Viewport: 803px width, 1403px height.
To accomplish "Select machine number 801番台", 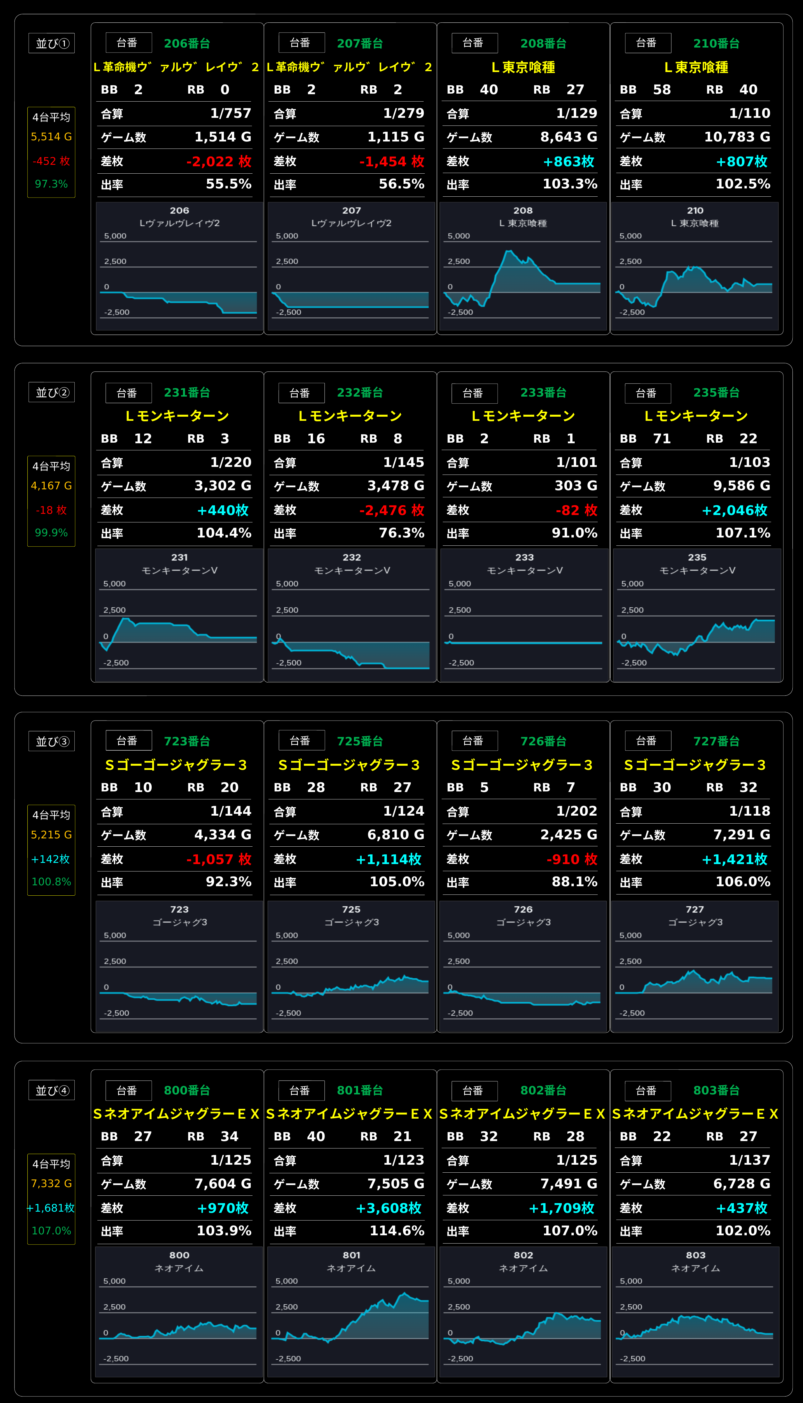I will pos(360,1090).
